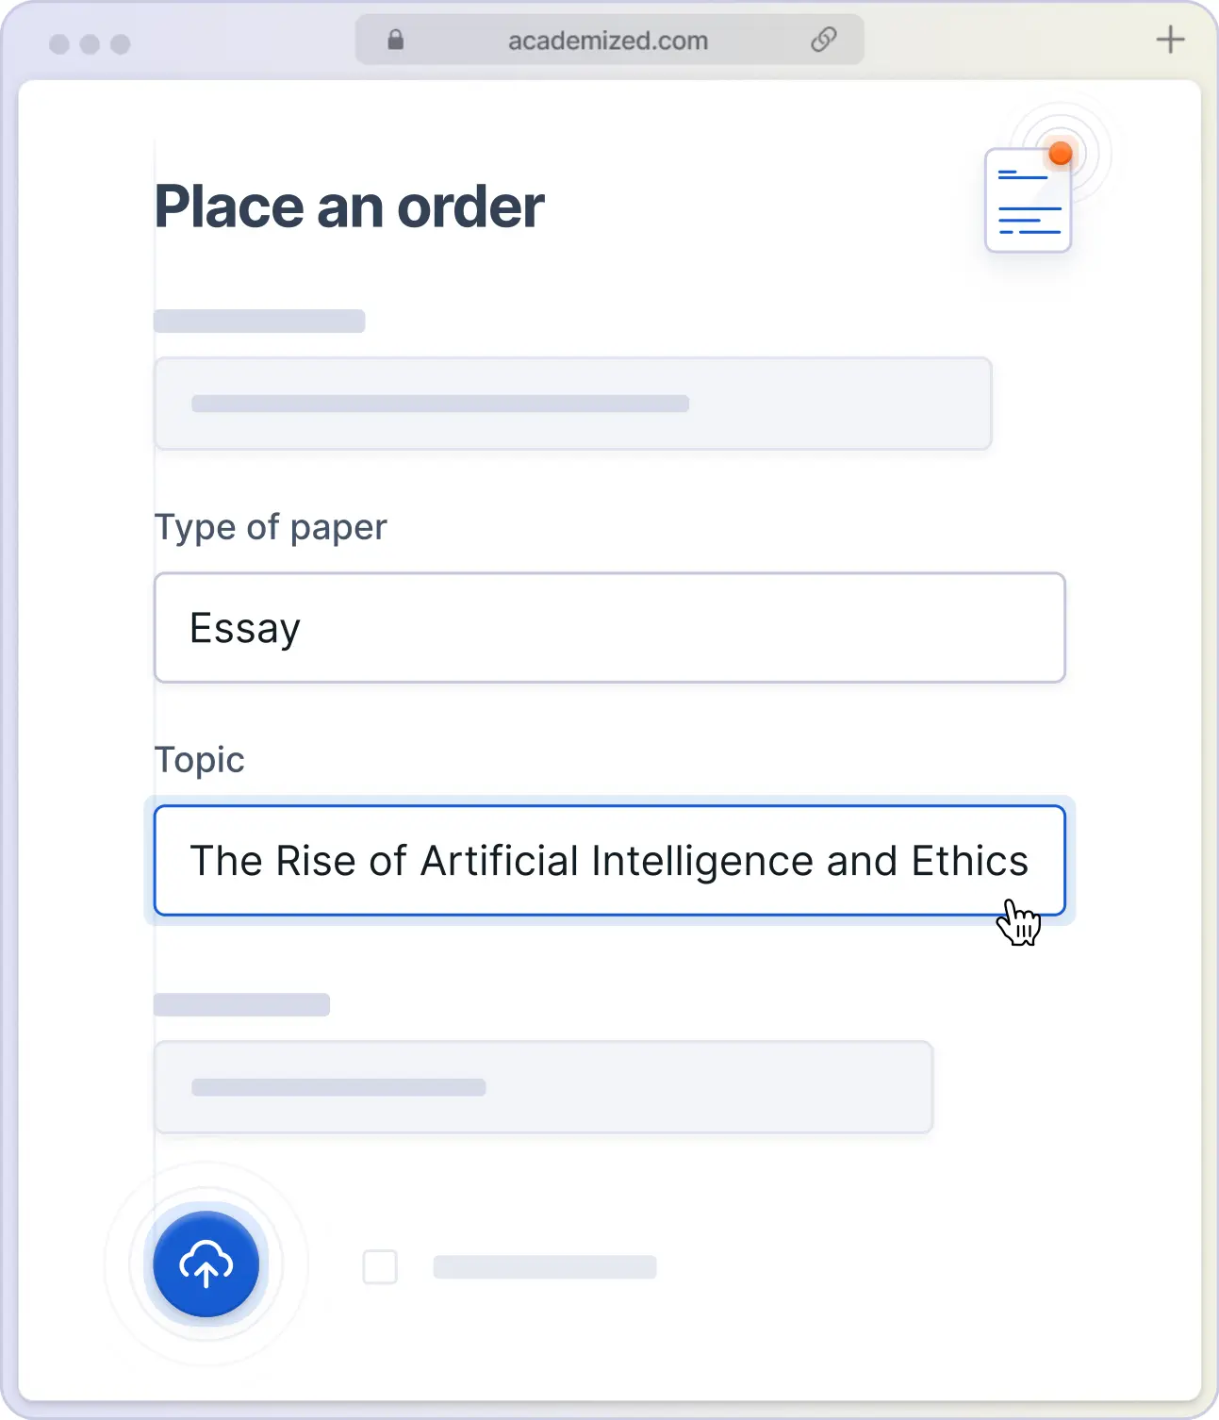Click the middle gray window control dot
This screenshot has height=1420, width=1219.
(x=90, y=44)
